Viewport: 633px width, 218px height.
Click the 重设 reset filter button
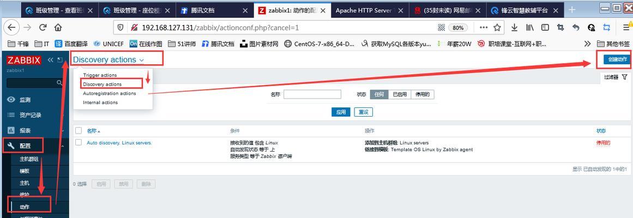(x=363, y=112)
